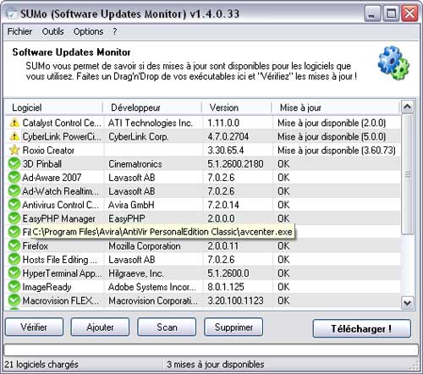Sort by the Développeur column header
This screenshot has height=374, width=423.
[152, 107]
